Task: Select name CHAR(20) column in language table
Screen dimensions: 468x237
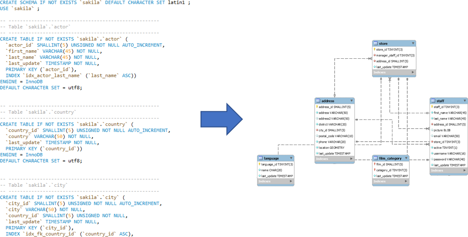Action: pos(272,170)
